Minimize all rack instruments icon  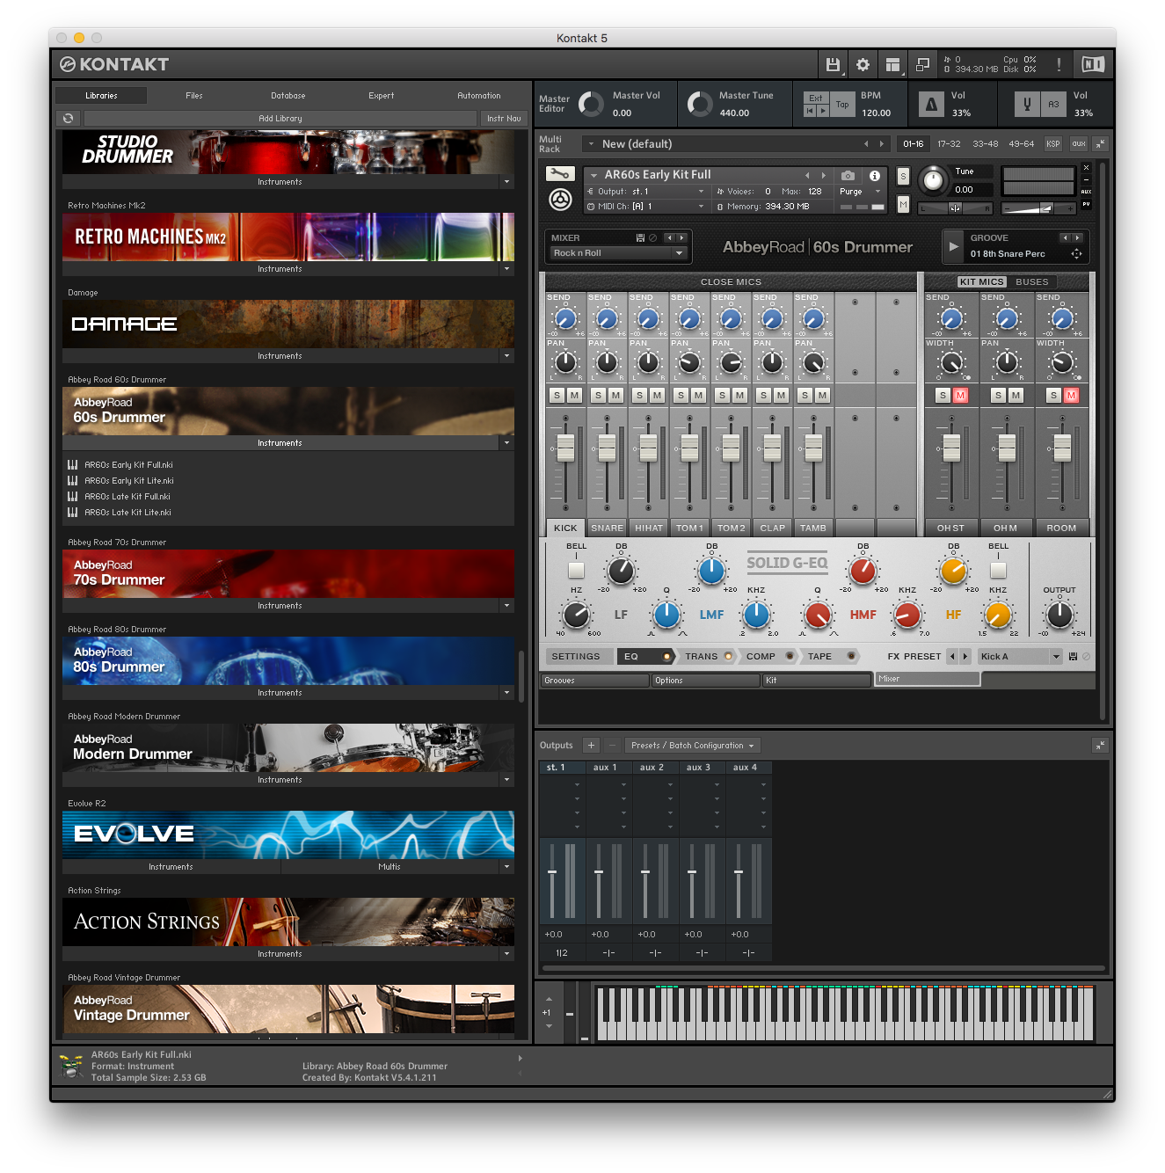(1100, 143)
